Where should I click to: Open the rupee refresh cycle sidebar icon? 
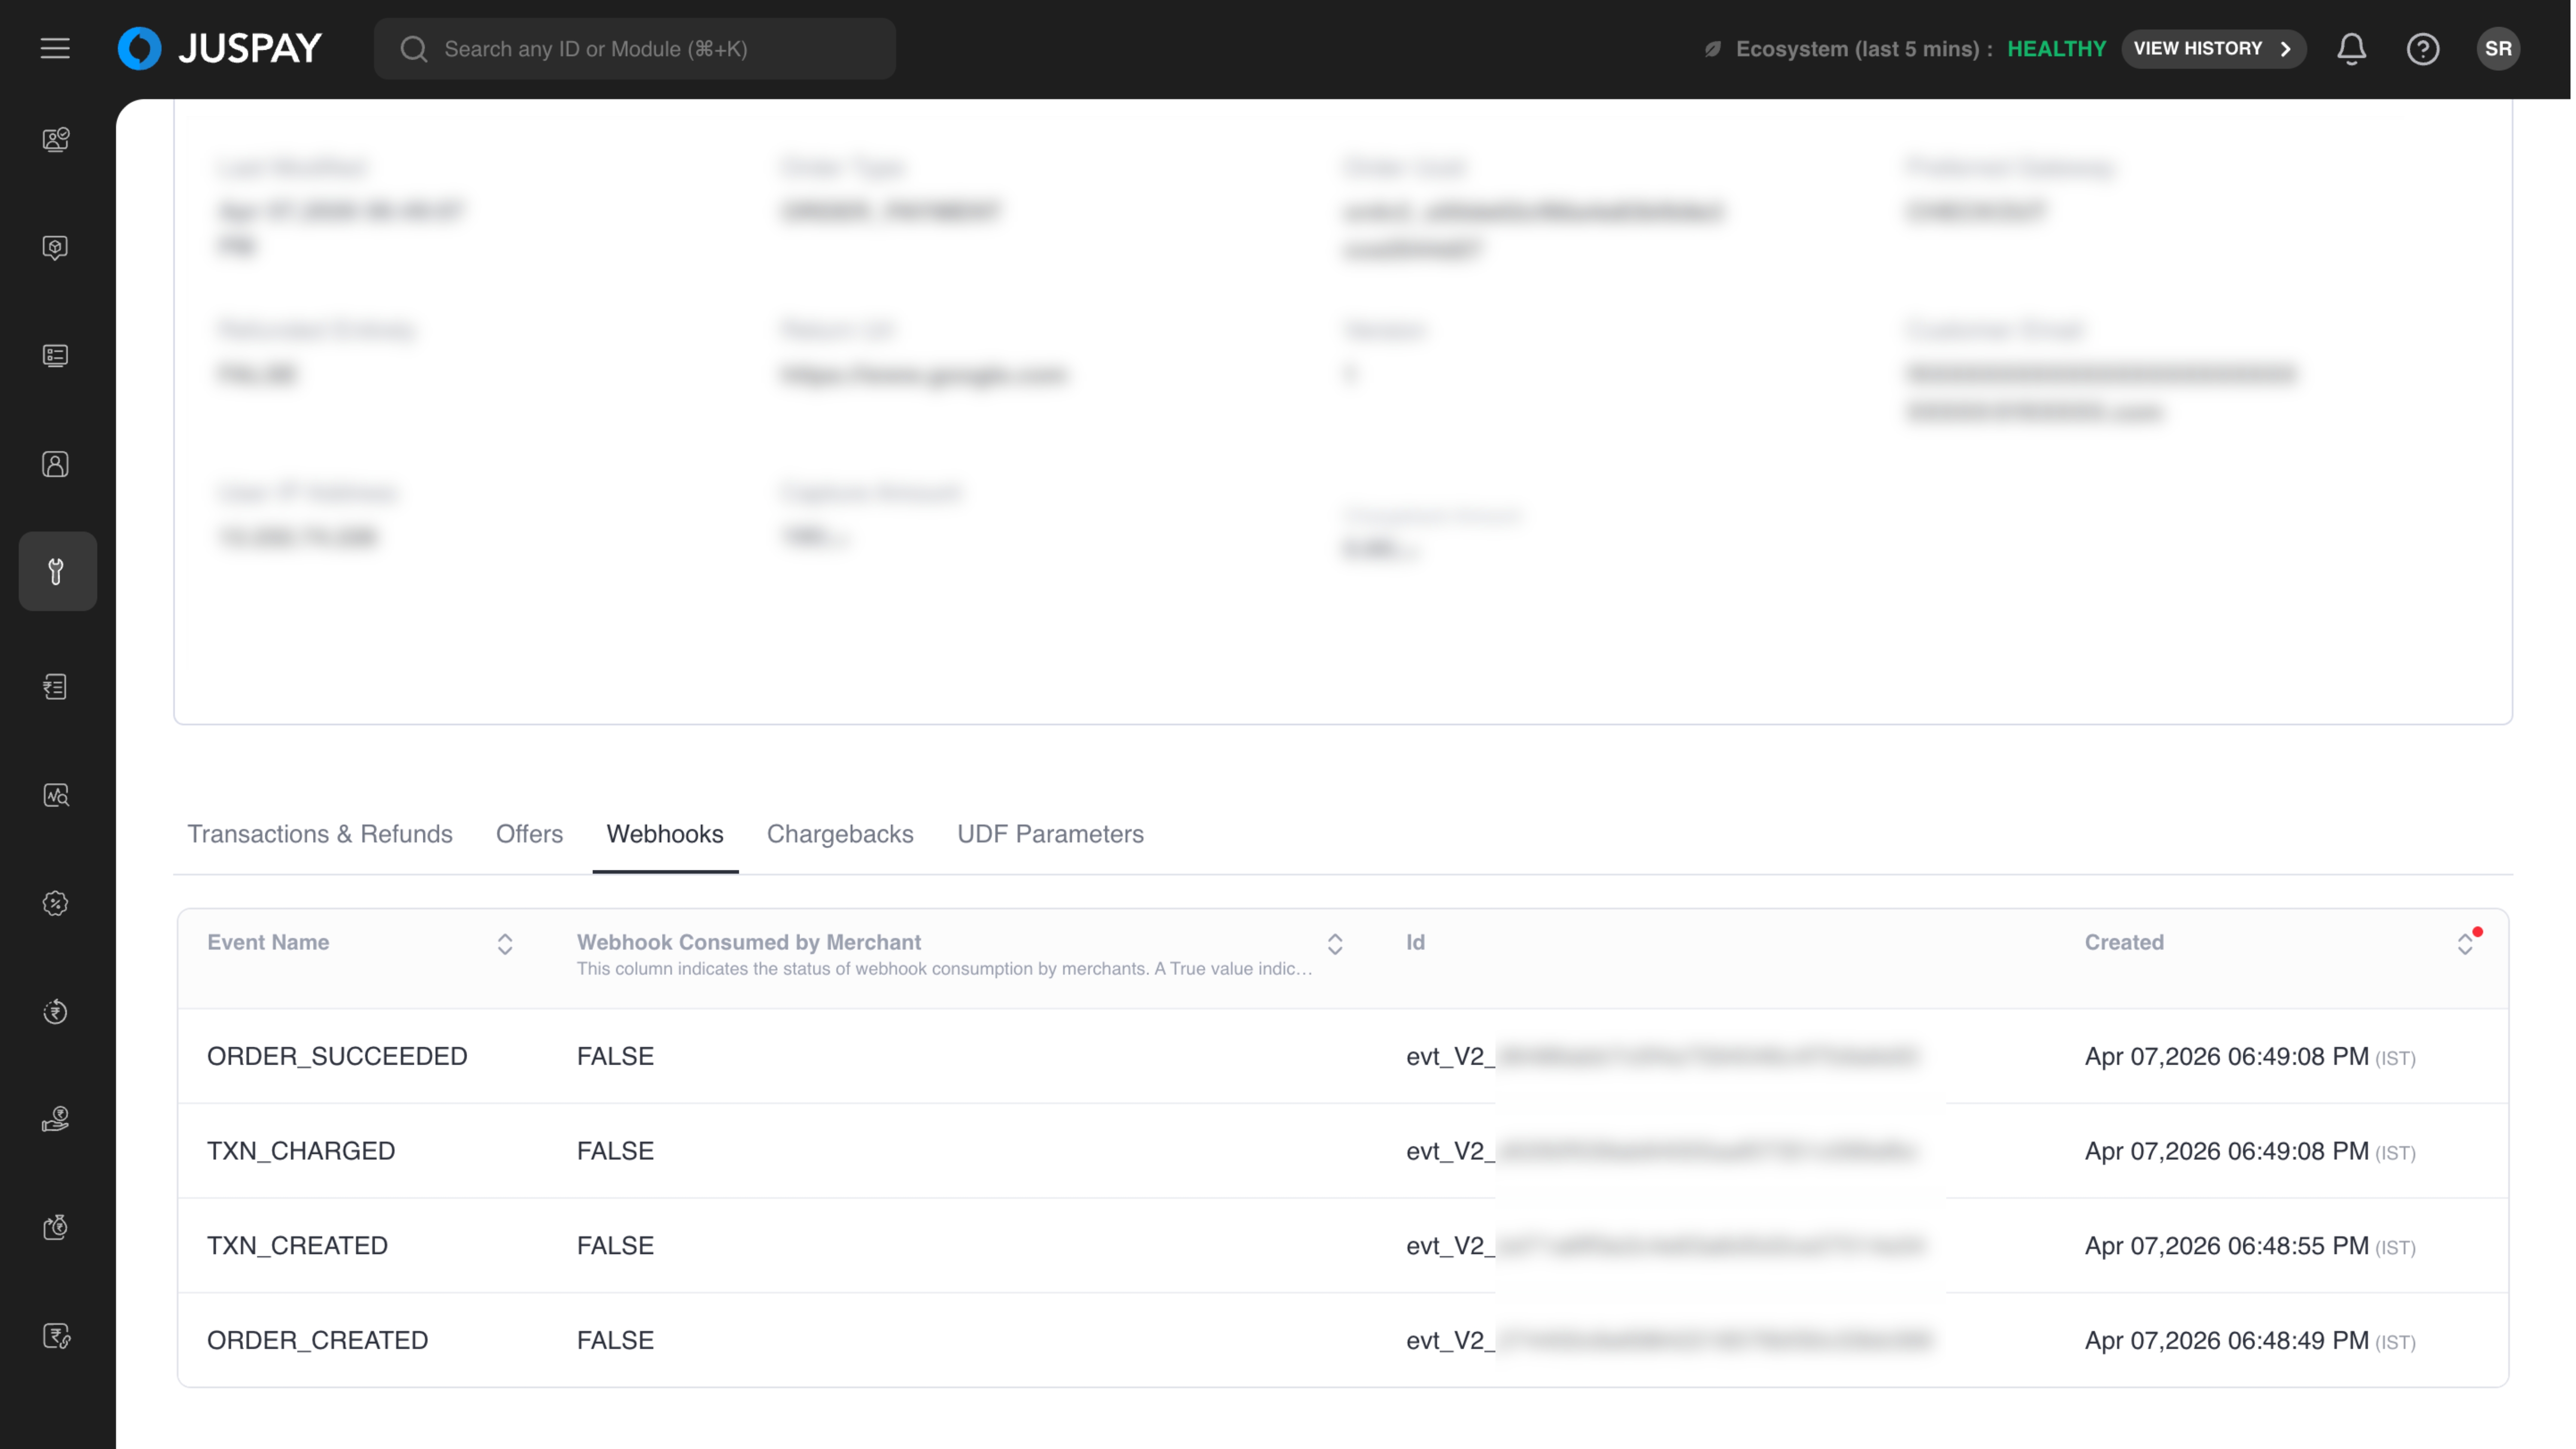56,1011
